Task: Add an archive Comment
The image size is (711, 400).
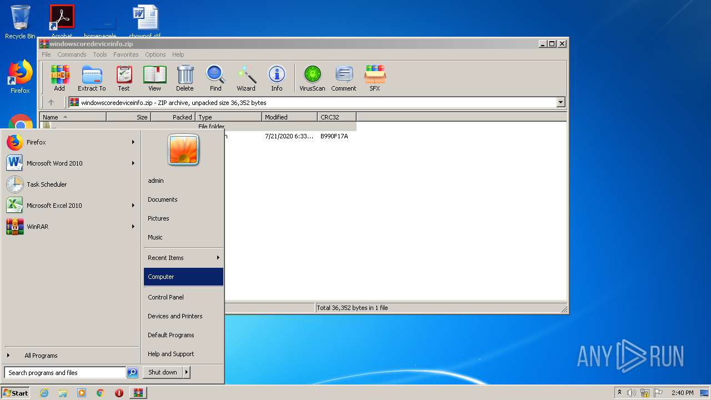Action: (x=344, y=78)
